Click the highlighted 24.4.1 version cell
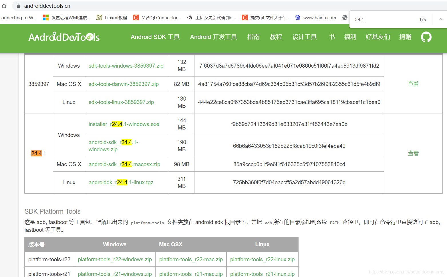This screenshot has height=277, width=447. click(x=39, y=153)
